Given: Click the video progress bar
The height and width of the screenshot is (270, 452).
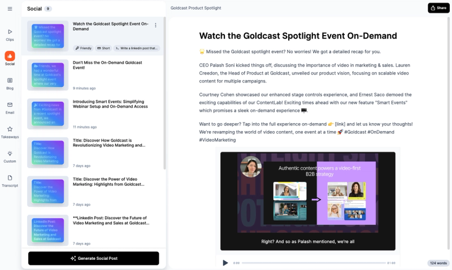Looking at the screenshot, I should click(x=314, y=263).
